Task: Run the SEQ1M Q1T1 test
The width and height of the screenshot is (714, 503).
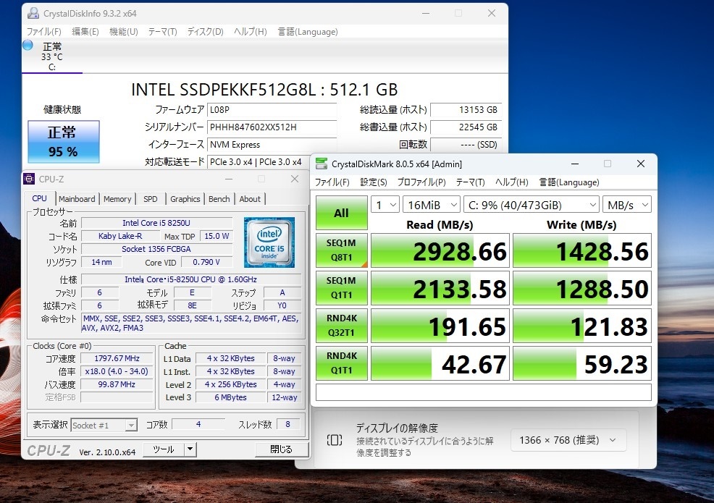Action: pyautogui.click(x=342, y=288)
